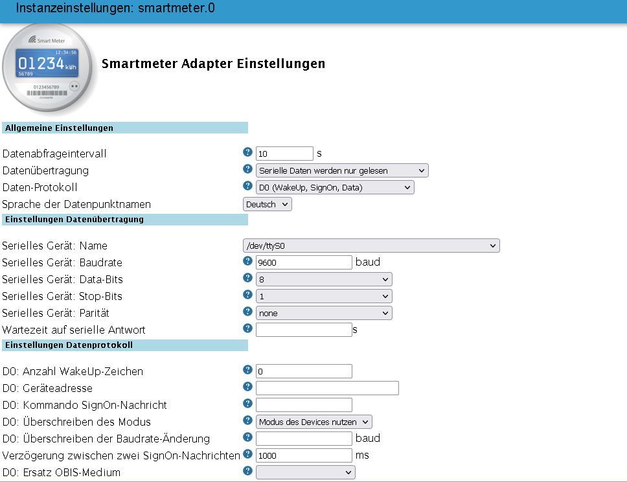Click help icon for D0 Überschreiben der Baudrate-Änderung
Image resolution: width=627 pixels, height=482 pixels.
(x=247, y=437)
